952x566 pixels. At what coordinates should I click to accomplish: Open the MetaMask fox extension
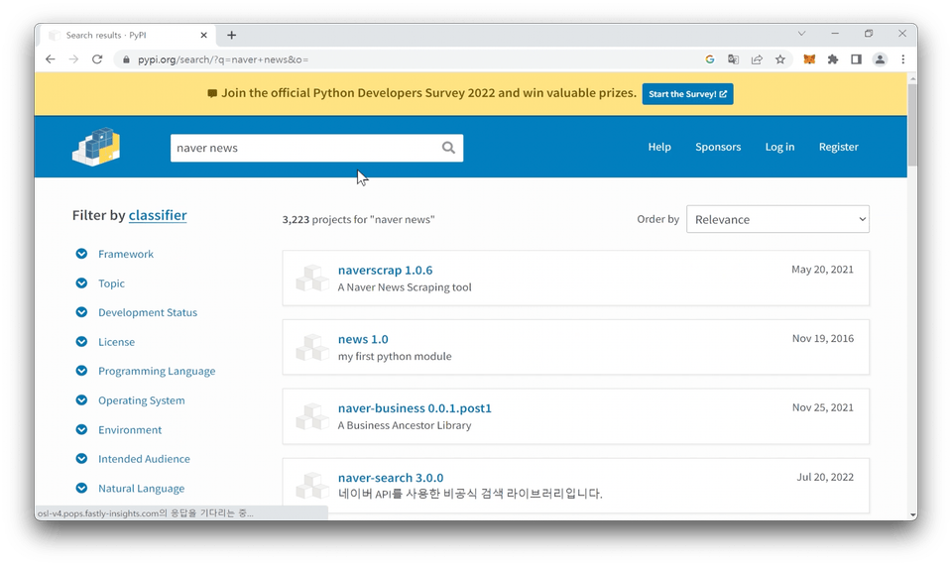809,59
